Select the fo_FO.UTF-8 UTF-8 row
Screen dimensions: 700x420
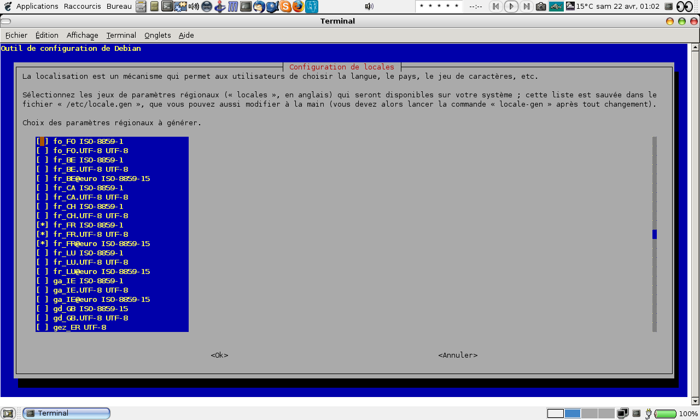click(x=112, y=151)
